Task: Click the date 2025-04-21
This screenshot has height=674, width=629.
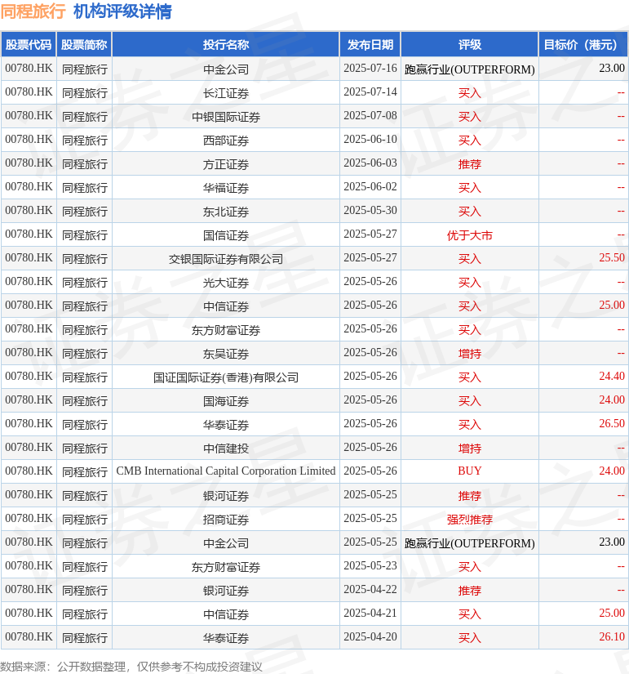Action: [370, 613]
